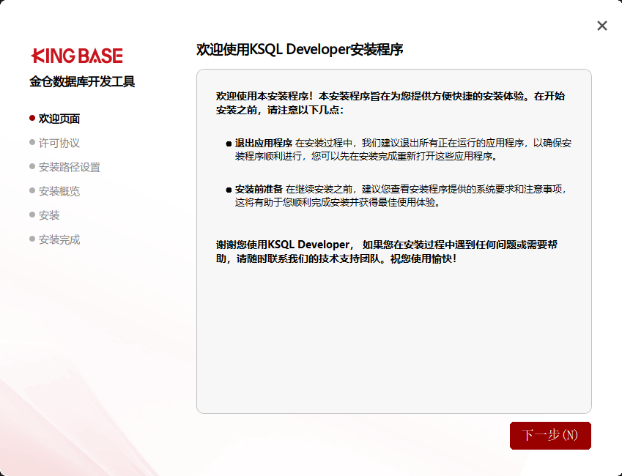Screen dimensions: 622x476
Task: Click the red bullet beside 欢迎页面
Action: [32, 118]
